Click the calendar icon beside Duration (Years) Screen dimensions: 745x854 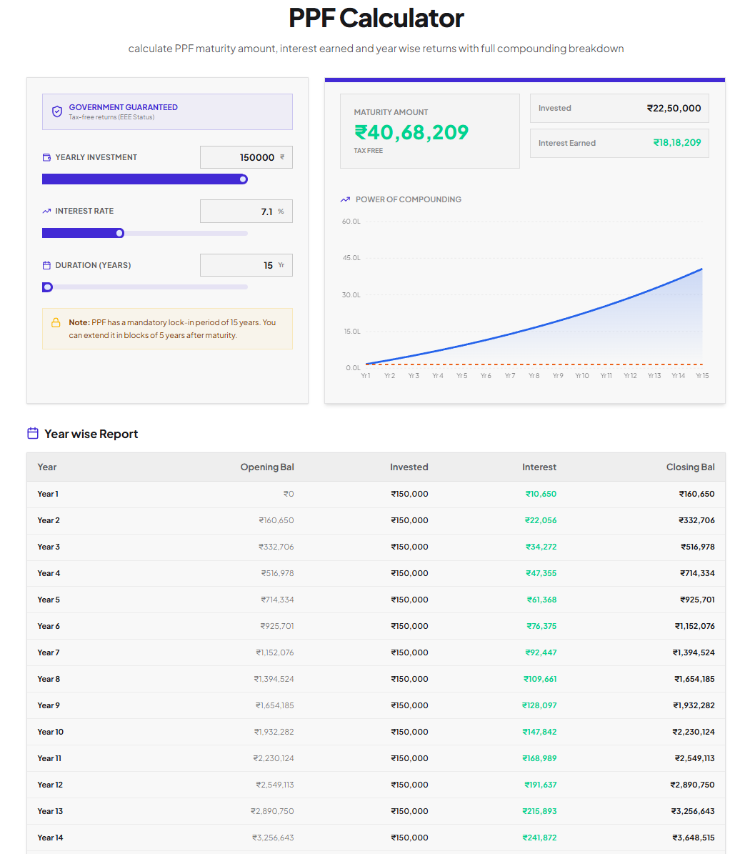47,265
